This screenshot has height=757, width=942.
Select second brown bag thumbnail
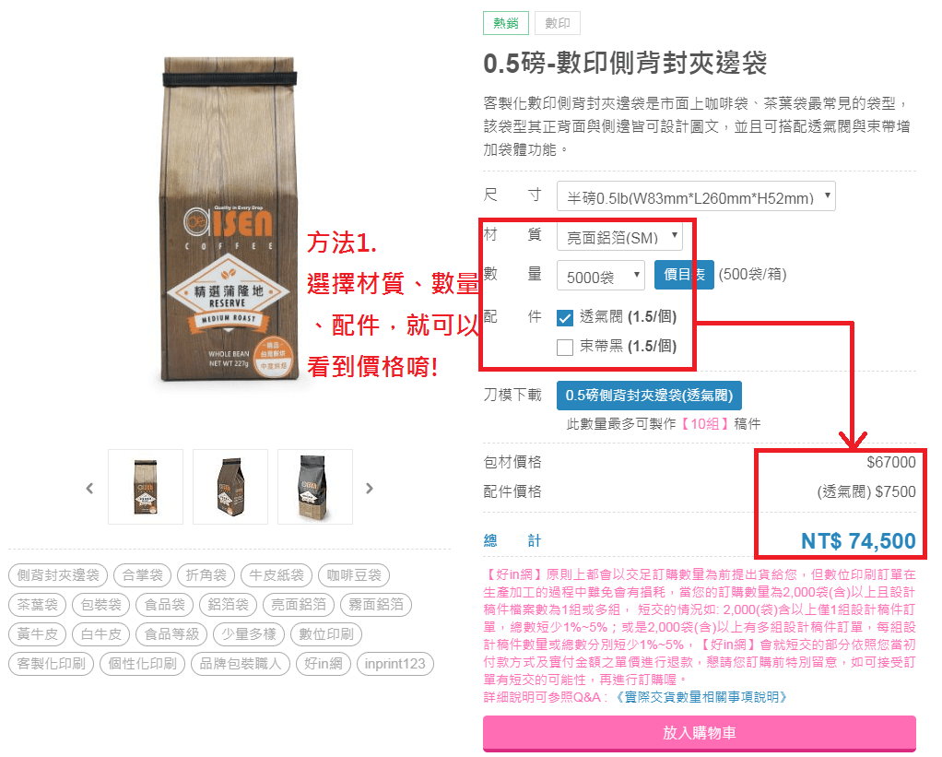coord(230,487)
